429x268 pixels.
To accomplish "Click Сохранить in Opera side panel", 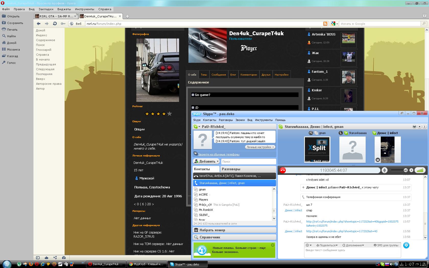I will 13,23.
